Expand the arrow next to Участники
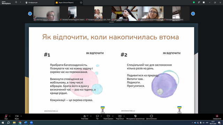This screenshot has width=223, height=125. click(x=91, y=116)
